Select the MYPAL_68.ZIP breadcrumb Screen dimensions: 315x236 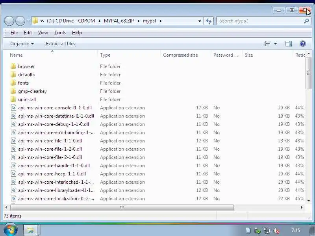[x=119, y=21]
